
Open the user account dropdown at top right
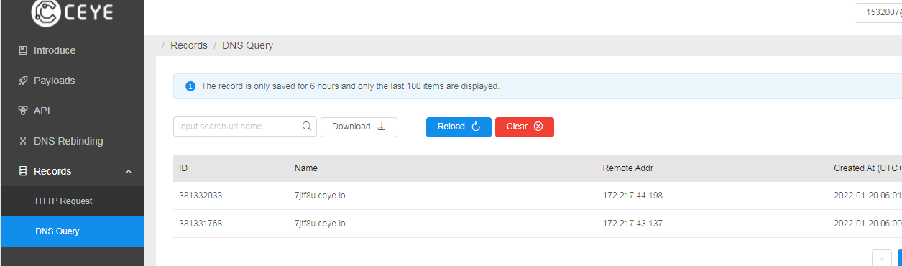(x=878, y=12)
